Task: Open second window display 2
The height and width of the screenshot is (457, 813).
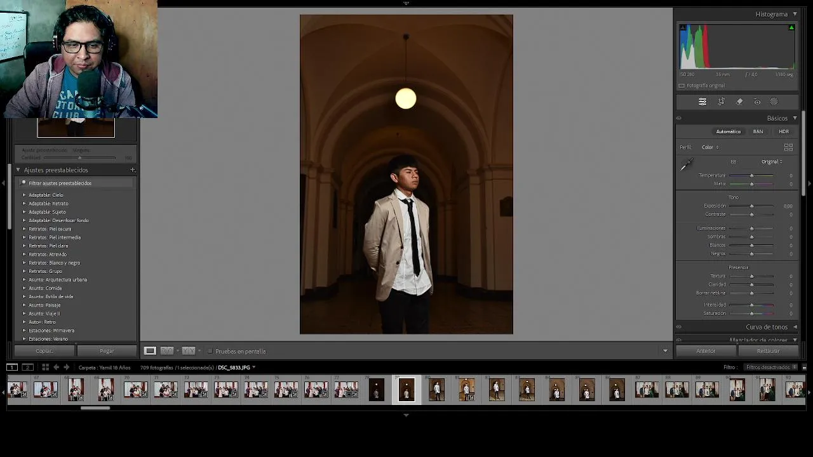Action: pos(27,368)
